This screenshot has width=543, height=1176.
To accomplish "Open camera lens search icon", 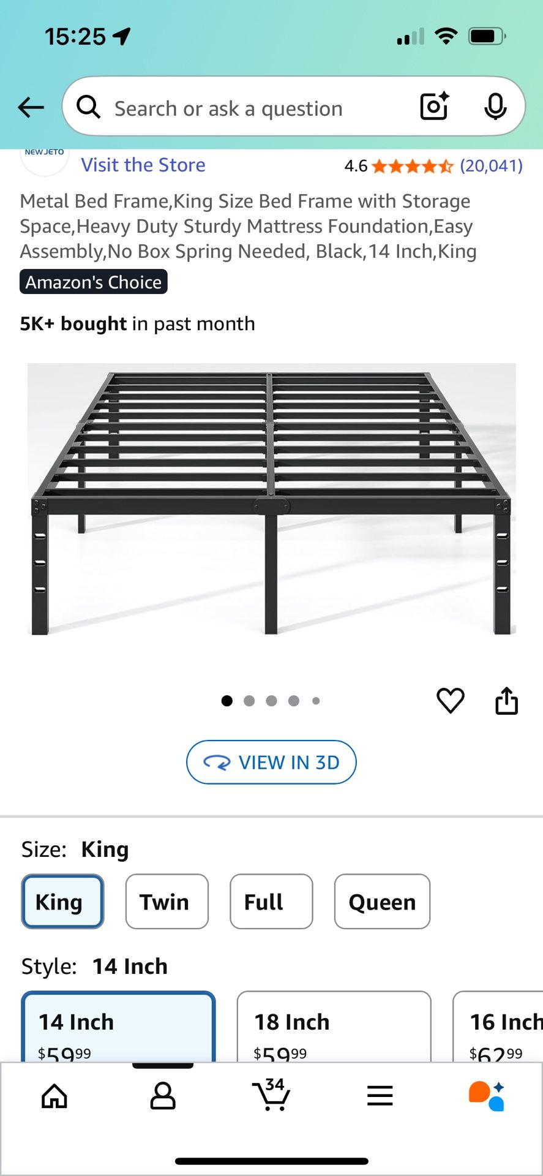I will point(434,107).
